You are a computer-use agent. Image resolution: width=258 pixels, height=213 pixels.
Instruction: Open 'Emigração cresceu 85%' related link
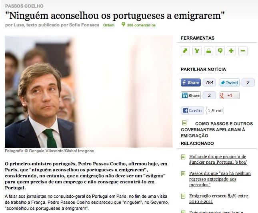tap(218, 199)
